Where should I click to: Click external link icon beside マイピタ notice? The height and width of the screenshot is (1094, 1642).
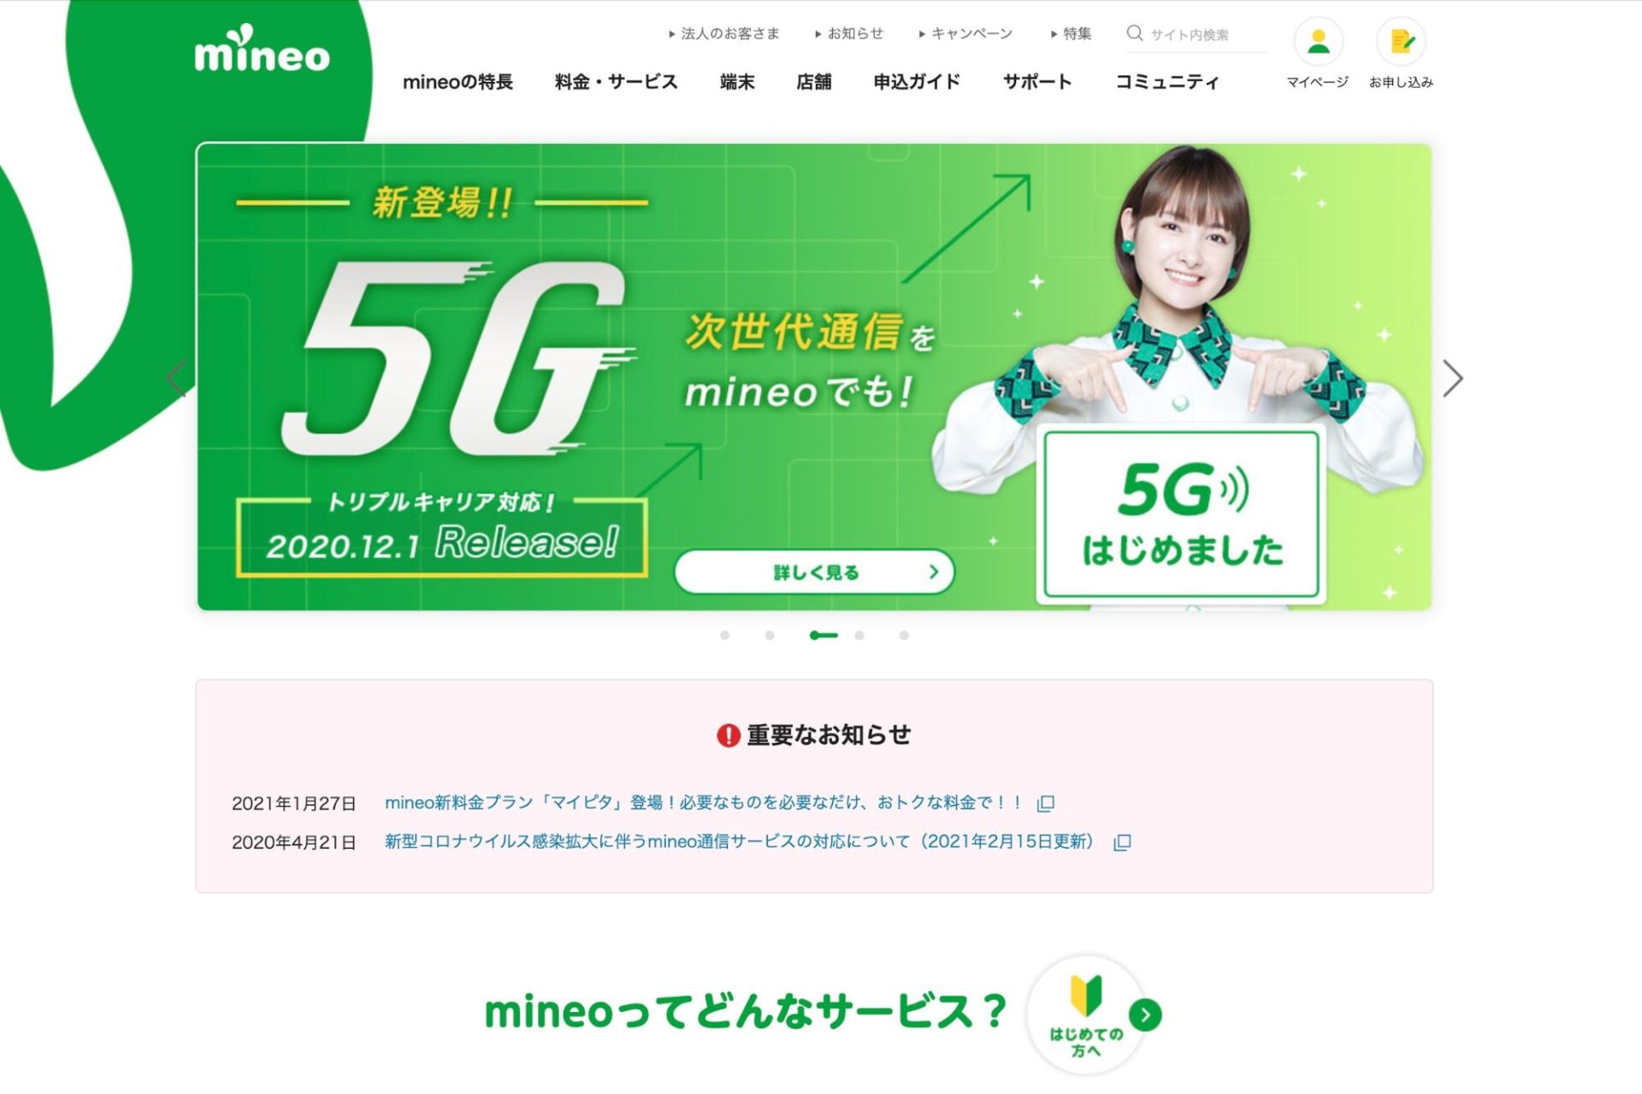(x=1045, y=803)
